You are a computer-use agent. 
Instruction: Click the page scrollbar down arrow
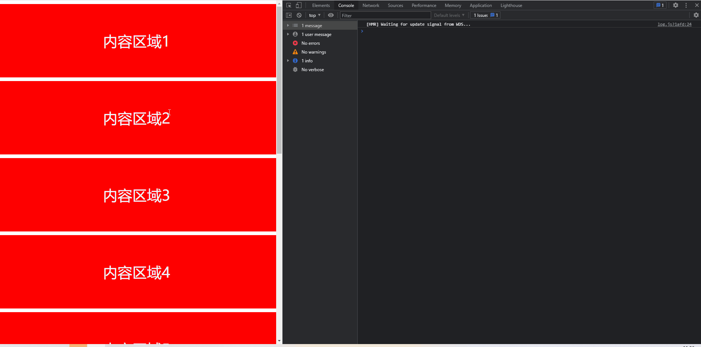279,341
